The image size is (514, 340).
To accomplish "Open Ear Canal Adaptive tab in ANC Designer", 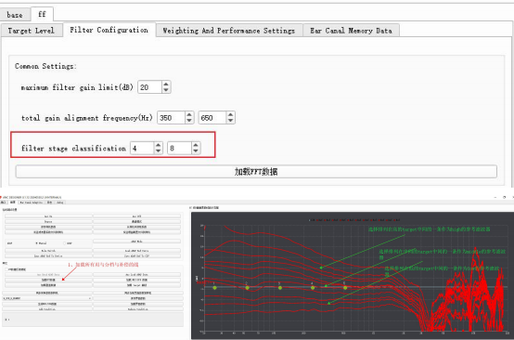I will (32, 203).
